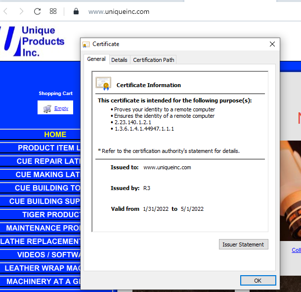
Task: Click the address bar URL www.uniqueinc.com
Action: click(119, 12)
